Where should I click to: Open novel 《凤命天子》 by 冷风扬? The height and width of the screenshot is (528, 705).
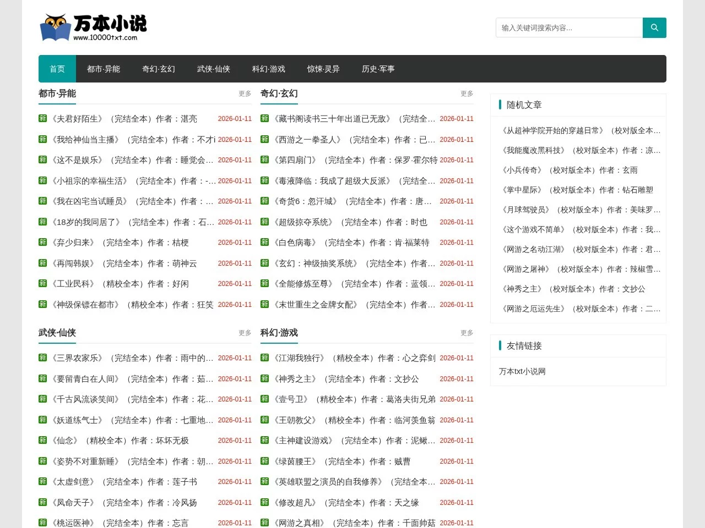(123, 503)
